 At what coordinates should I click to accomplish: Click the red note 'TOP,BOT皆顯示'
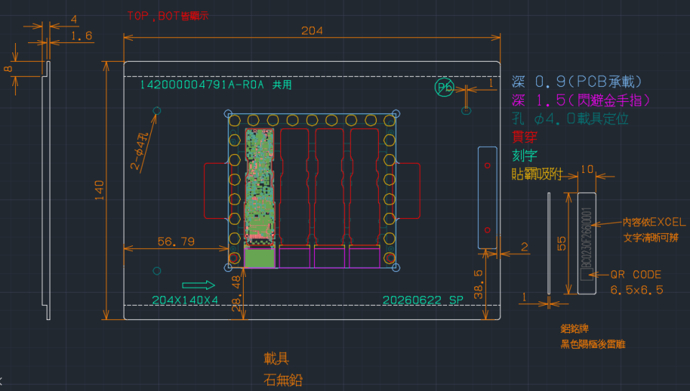tap(167, 16)
